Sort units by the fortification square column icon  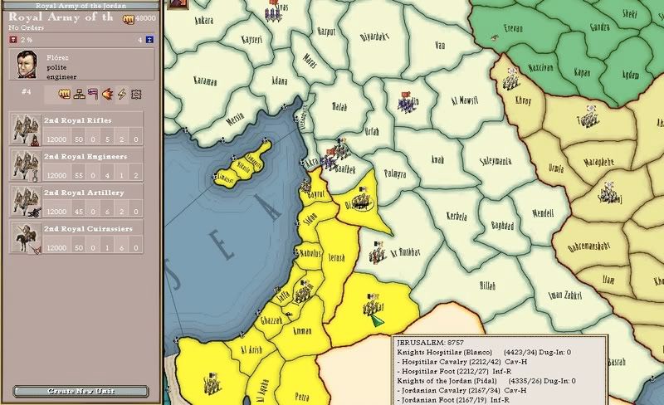(x=136, y=94)
